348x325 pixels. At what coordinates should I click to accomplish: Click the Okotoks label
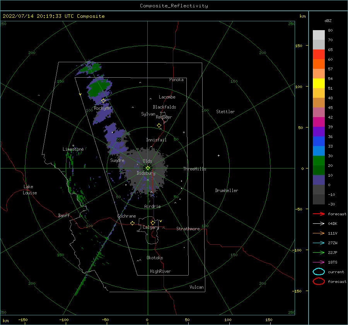[155, 258]
